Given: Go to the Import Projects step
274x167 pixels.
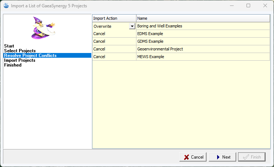Looking at the screenshot, I should (20, 60).
